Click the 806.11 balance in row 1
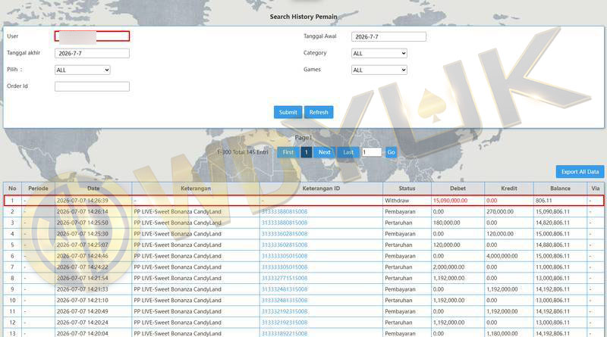Viewport: 607px width, 337px height. [543, 201]
